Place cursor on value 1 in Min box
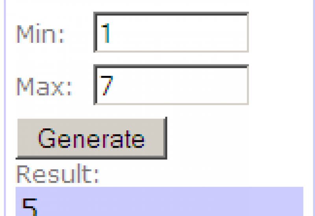 [x=106, y=33]
